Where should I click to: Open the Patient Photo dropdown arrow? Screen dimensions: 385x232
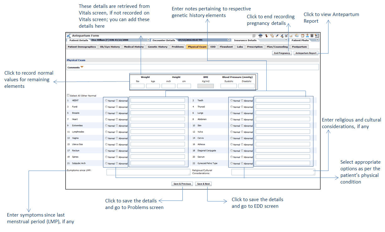[317, 40]
